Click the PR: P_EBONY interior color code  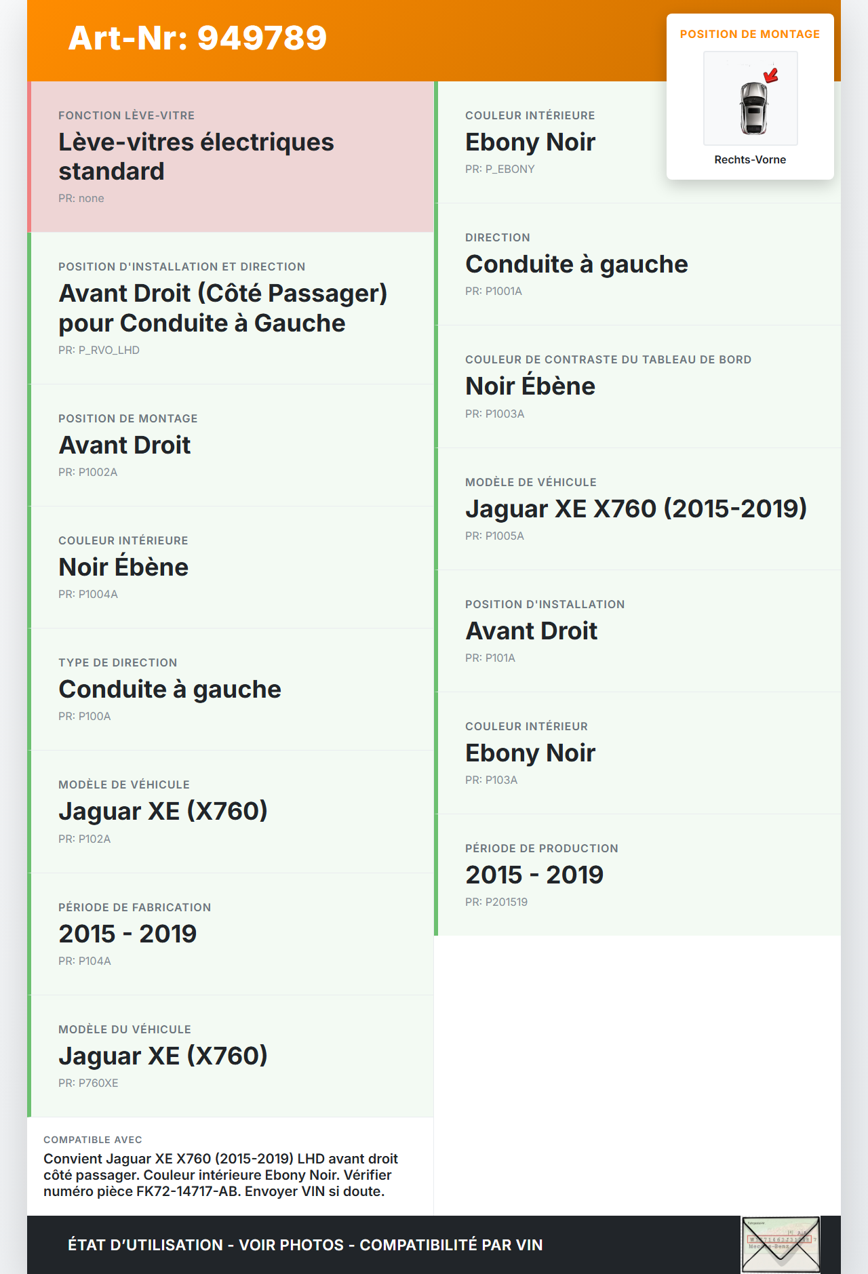click(x=500, y=170)
